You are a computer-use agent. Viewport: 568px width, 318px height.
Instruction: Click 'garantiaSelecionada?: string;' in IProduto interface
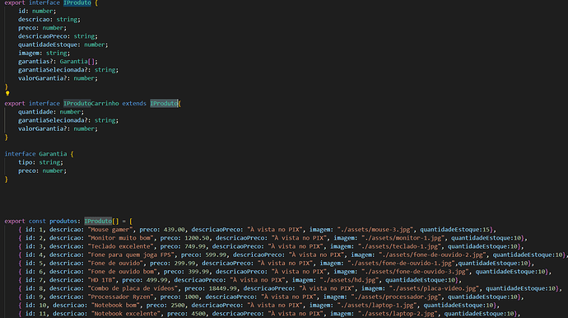68,70
